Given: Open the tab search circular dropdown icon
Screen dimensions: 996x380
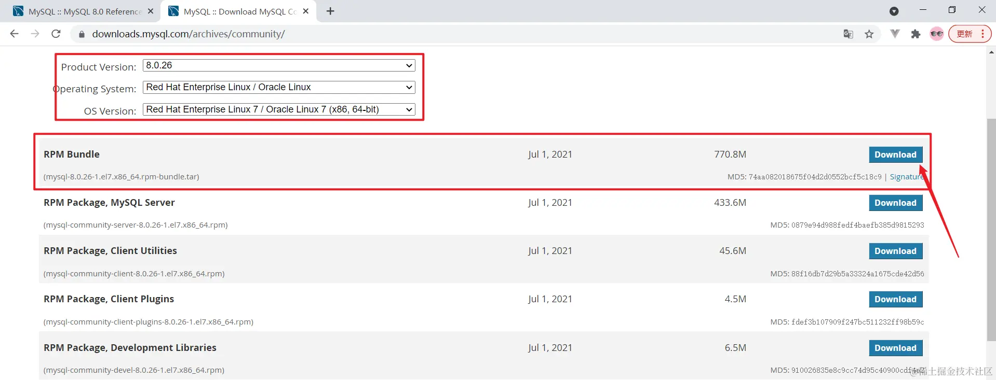Looking at the screenshot, I should pyautogui.click(x=894, y=11).
